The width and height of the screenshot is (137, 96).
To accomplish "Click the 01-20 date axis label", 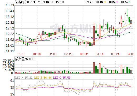I will coord(37,54).
